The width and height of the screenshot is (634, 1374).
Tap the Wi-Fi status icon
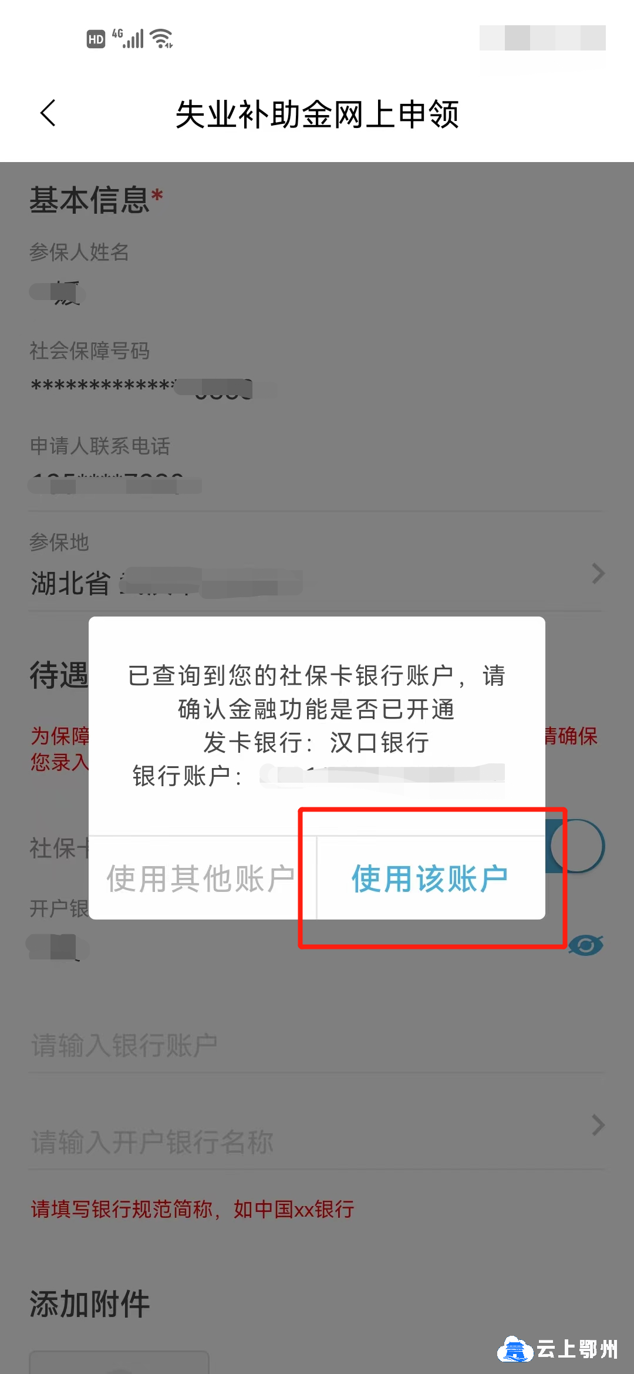pyautogui.click(x=161, y=39)
